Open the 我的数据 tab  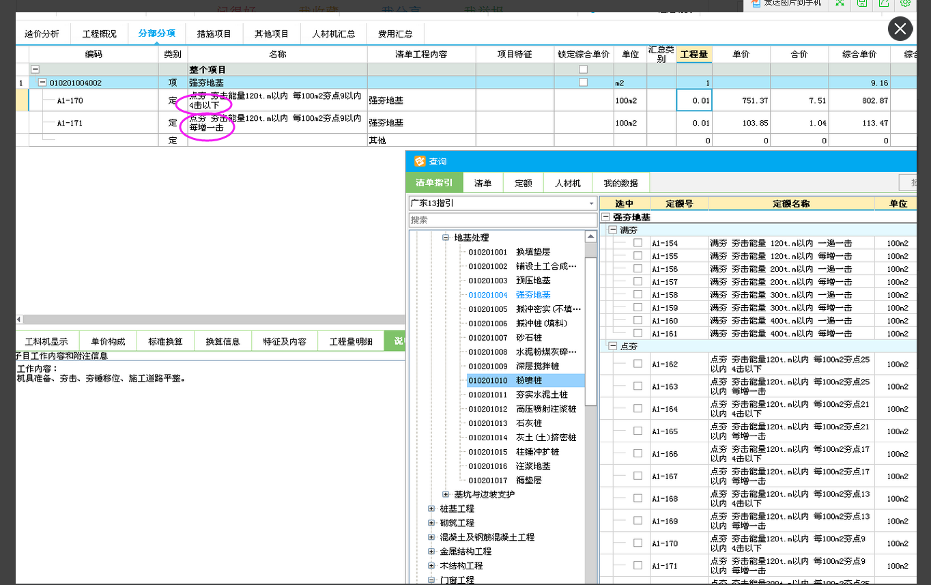tap(621, 183)
